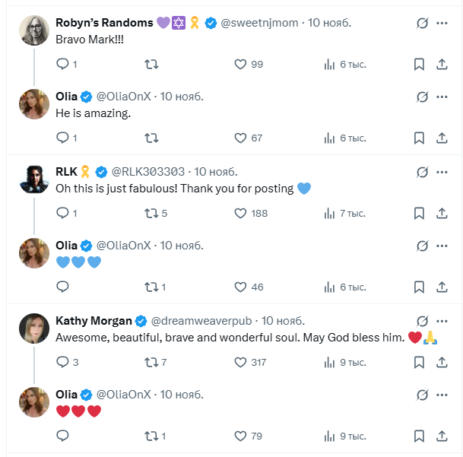Open more options on Robyn's Randoms tweet
Screen dimensions: 463x457
442,23
